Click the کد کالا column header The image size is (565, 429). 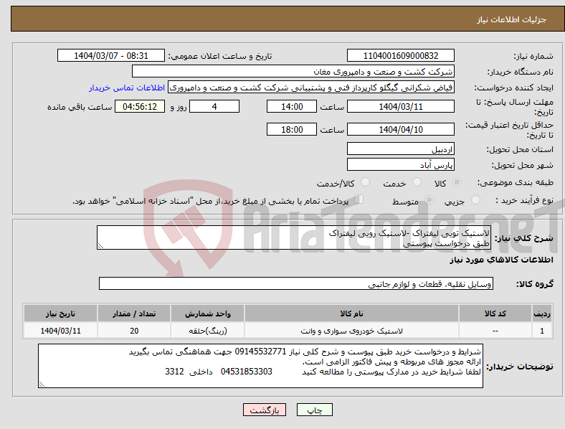495,313
